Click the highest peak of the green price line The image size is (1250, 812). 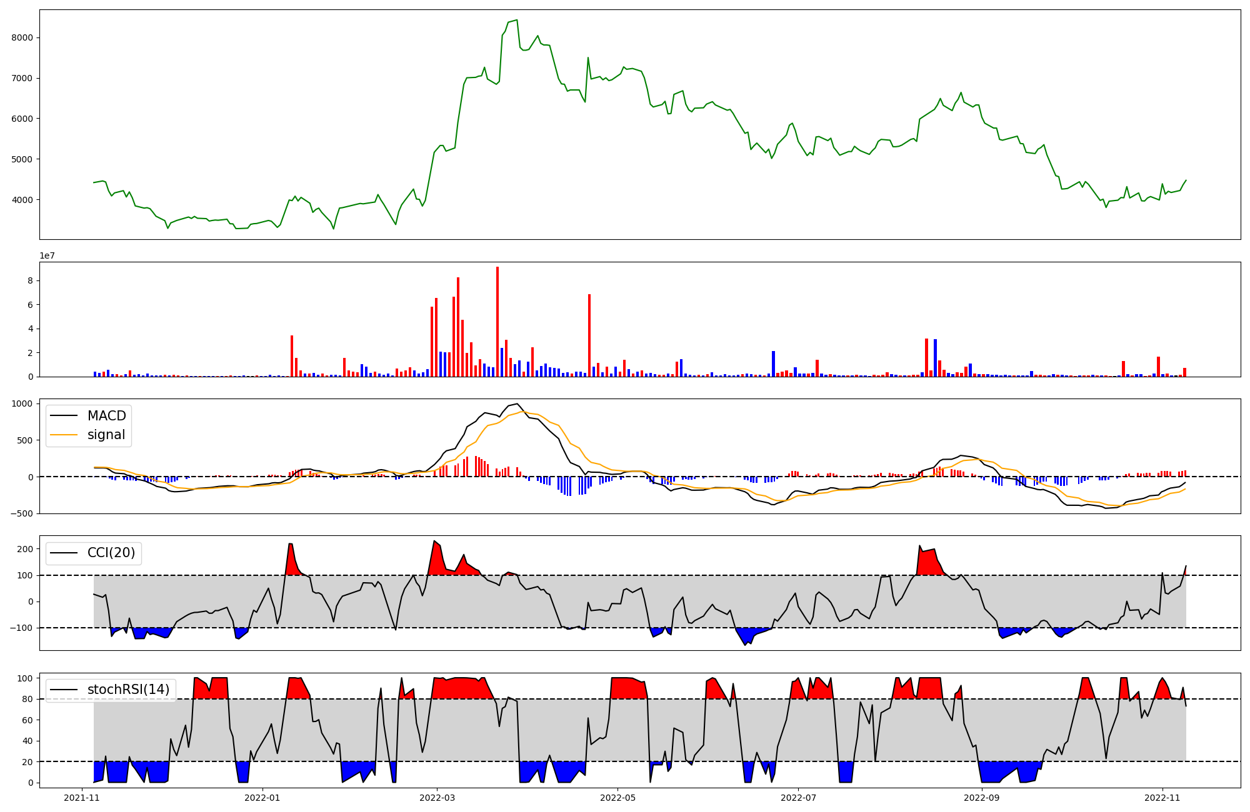(x=516, y=21)
